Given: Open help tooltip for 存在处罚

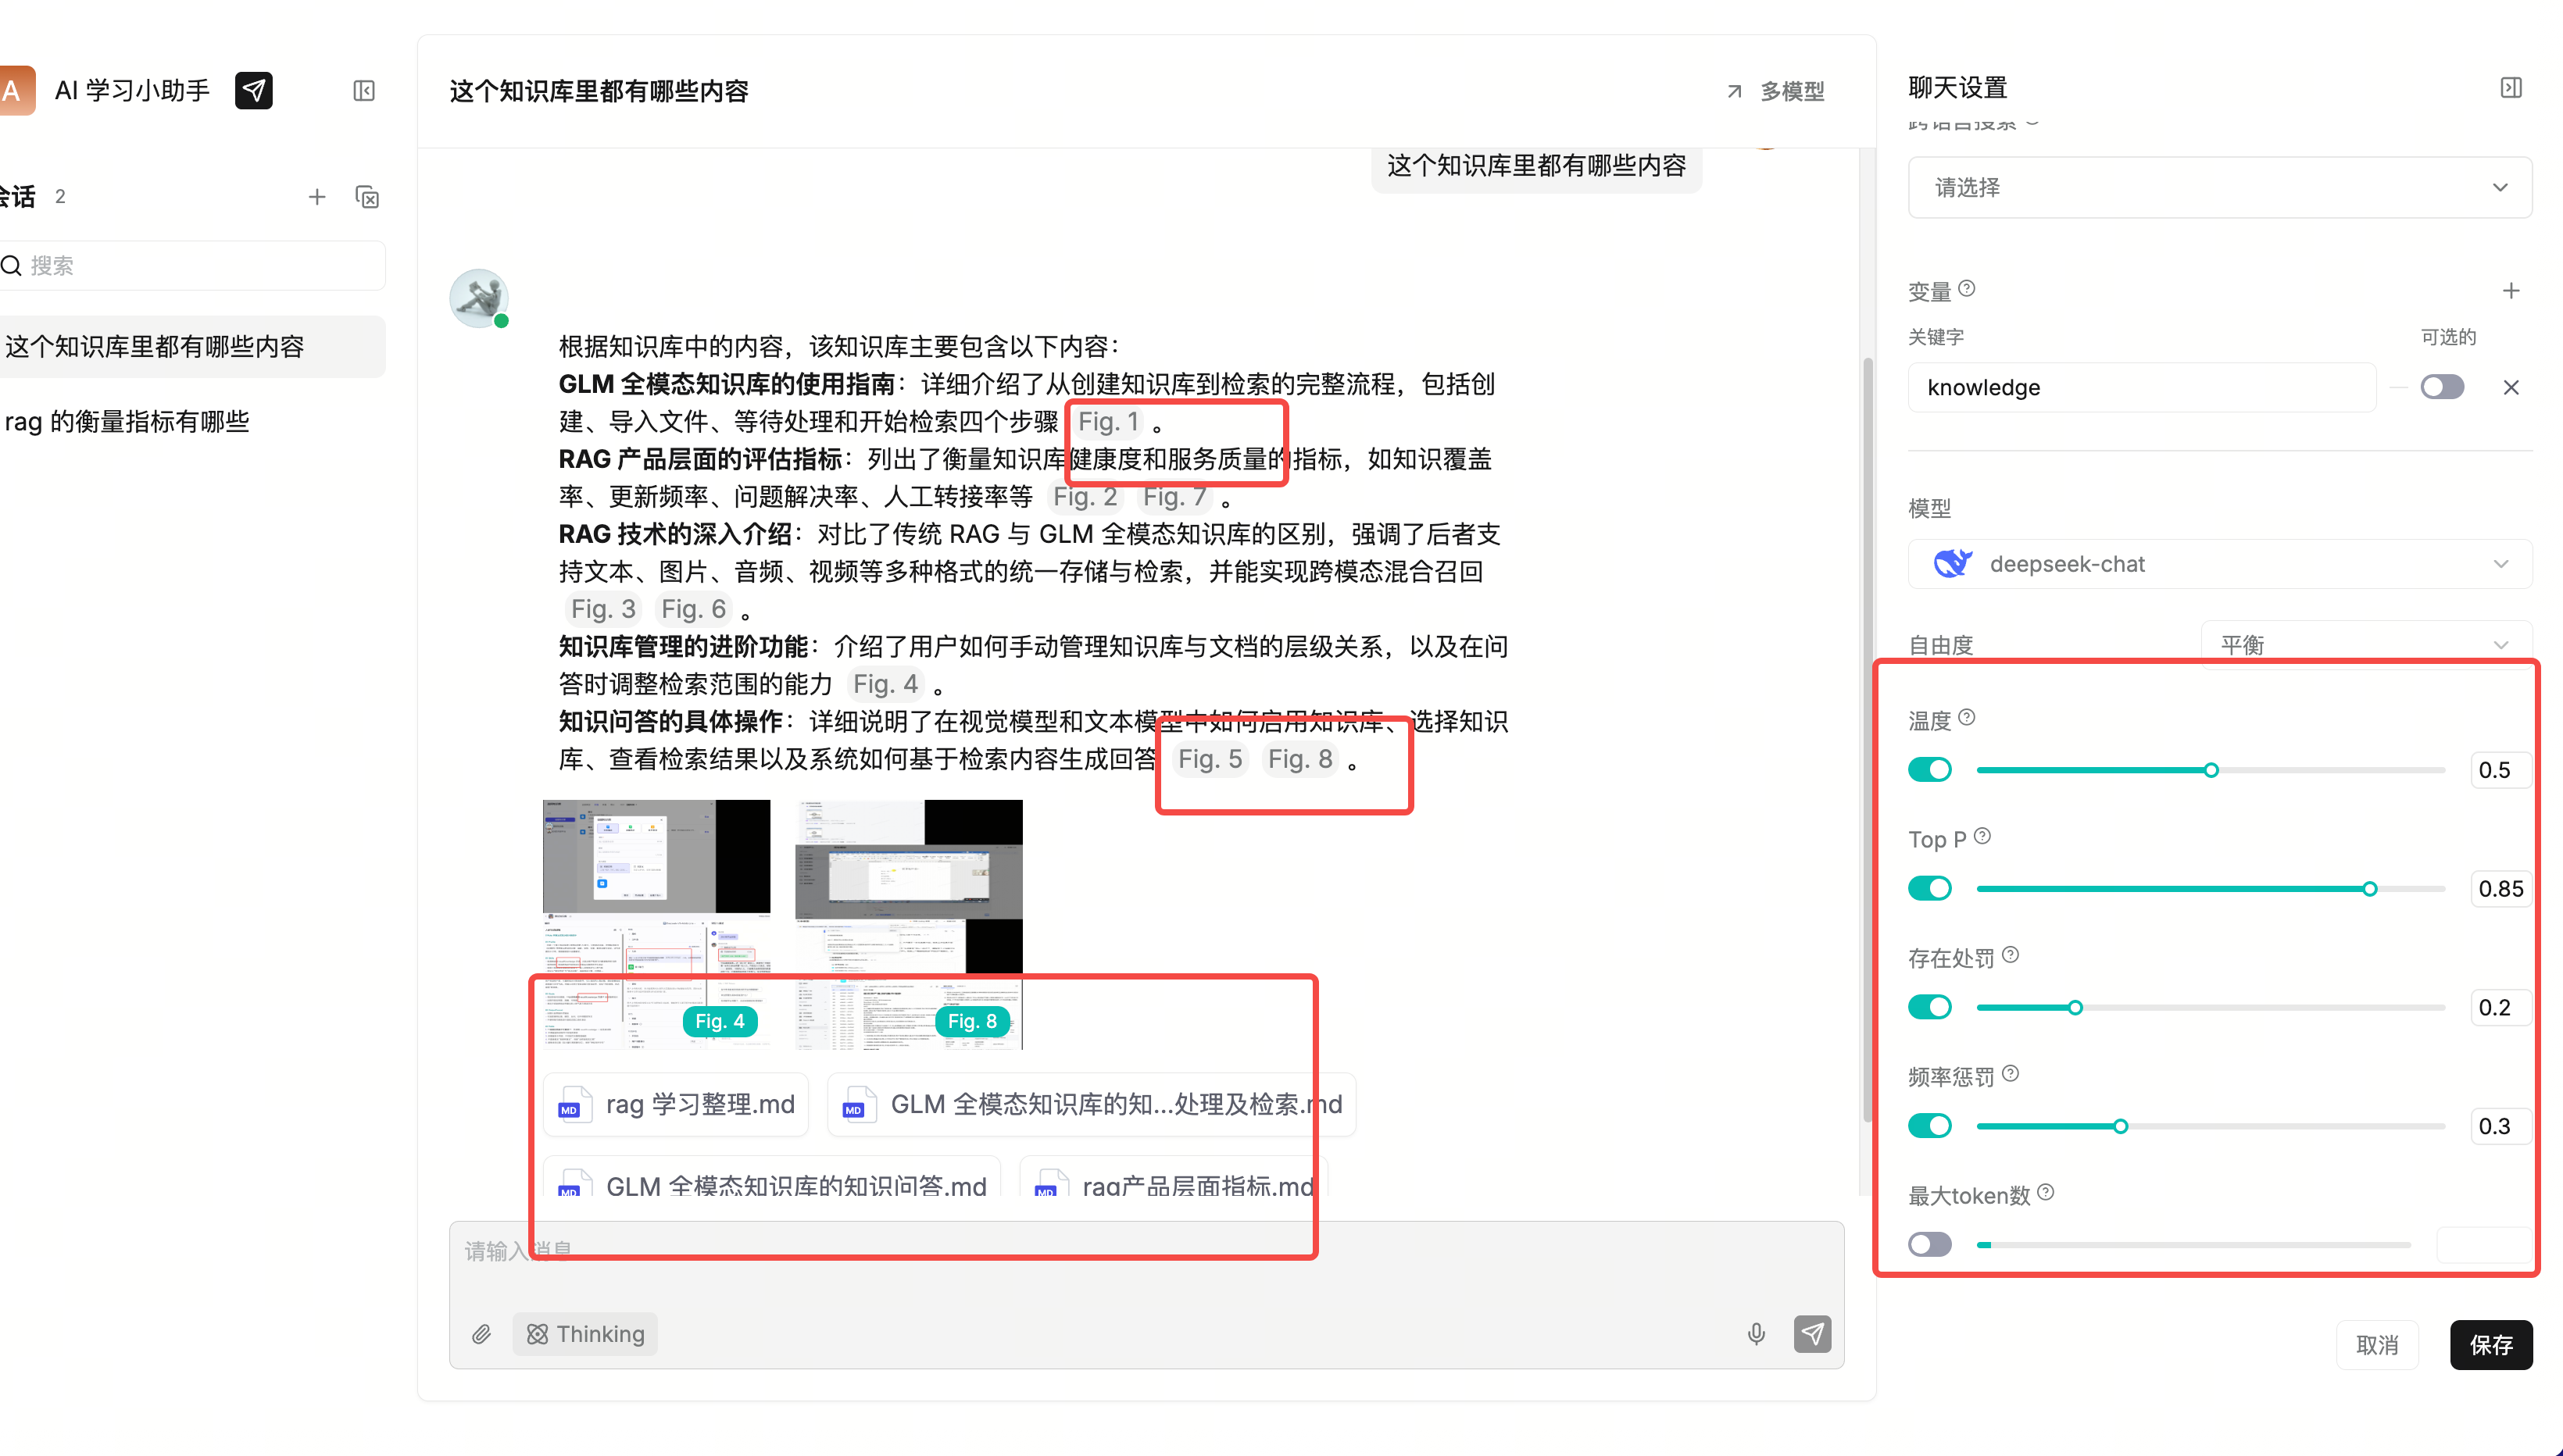Looking at the screenshot, I should [2011, 955].
